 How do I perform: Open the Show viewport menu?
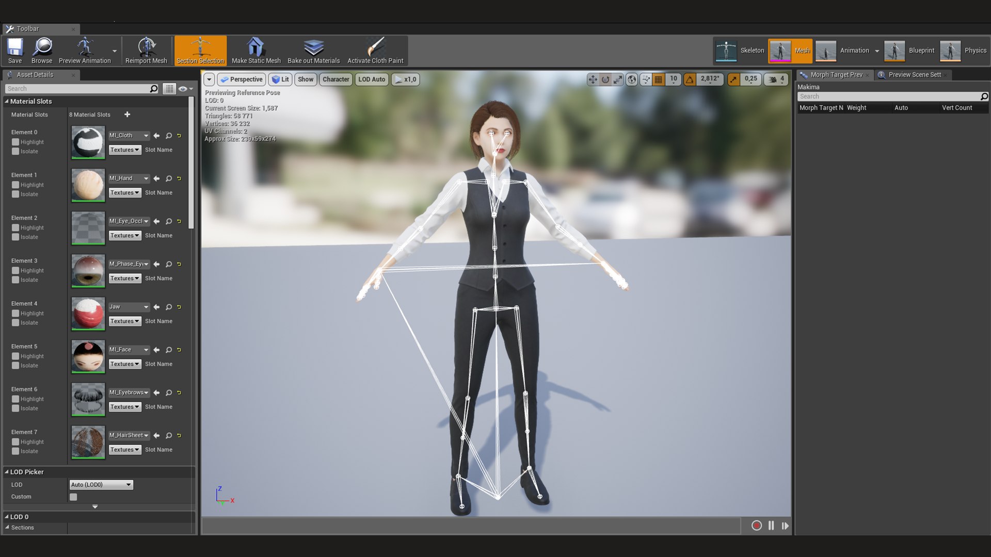(x=306, y=79)
